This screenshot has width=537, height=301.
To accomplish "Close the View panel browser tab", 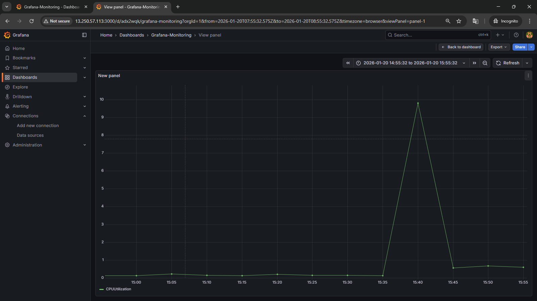I will point(166,7).
